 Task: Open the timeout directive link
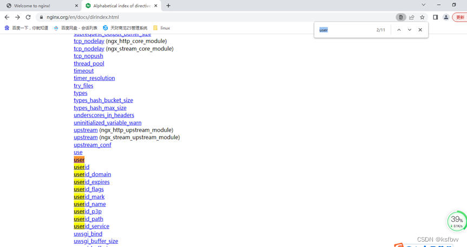(84, 71)
